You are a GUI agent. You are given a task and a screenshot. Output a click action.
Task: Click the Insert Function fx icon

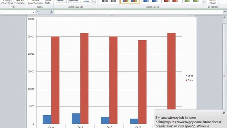coord(51,12)
